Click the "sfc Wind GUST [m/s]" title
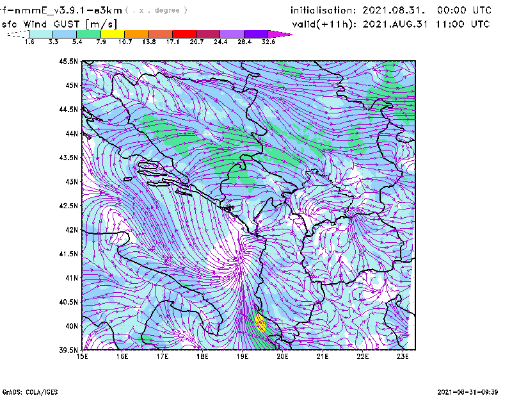Image resolution: width=512 pixels, height=396 pixels. (59, 24)
